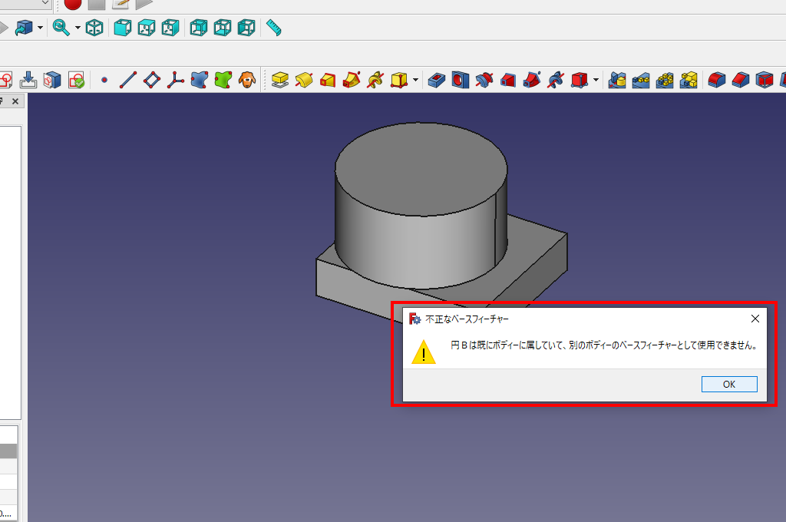Switch to right view cube
Viewport: 786px width, 522px height.
click(x=170, y=28)
